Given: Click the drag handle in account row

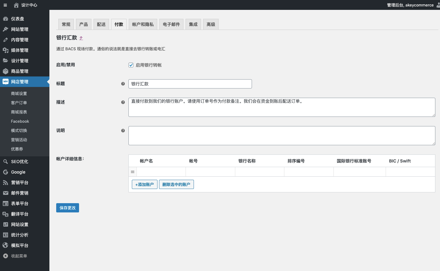Looking at the screenshot, I should (x=132, y=172).
